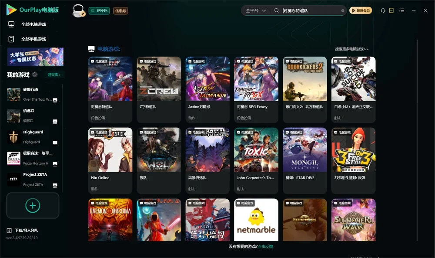
Task: Refresh My Games with the circular icon
Action: coord(35,75)
